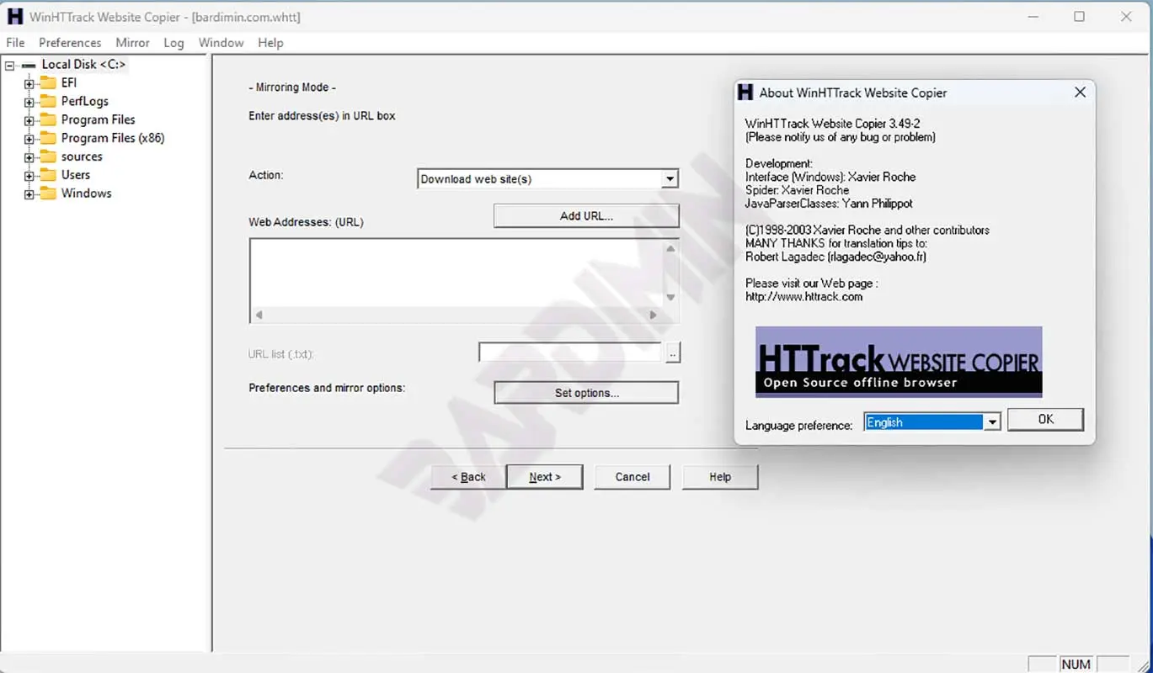Open the Language preference dropdown
1153x673 pixels.
(x=992, y=422)
